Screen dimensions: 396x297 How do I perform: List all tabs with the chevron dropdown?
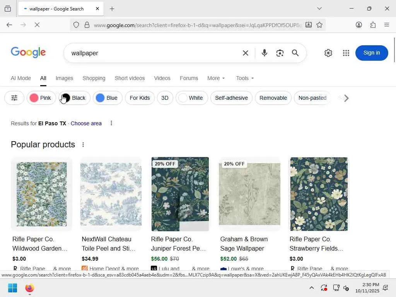319,9
